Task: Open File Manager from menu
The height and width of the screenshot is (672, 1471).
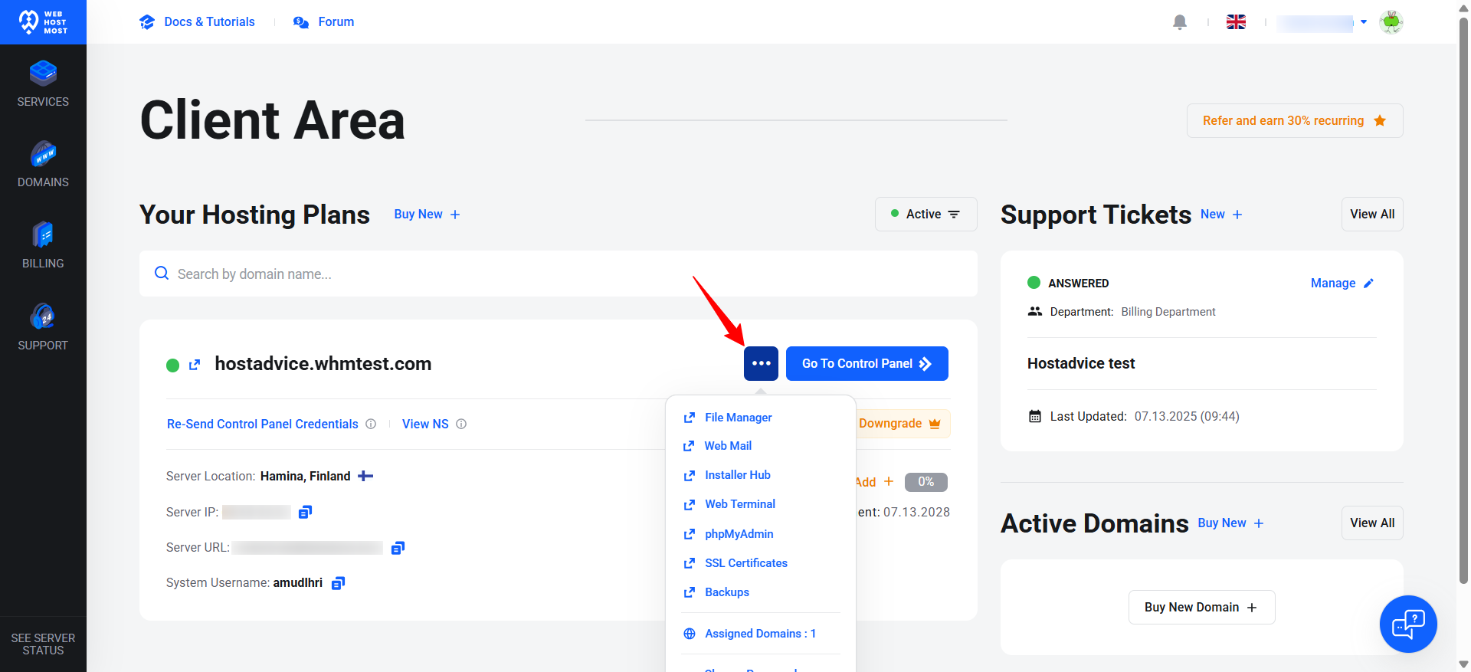Action: click(728, 418)
